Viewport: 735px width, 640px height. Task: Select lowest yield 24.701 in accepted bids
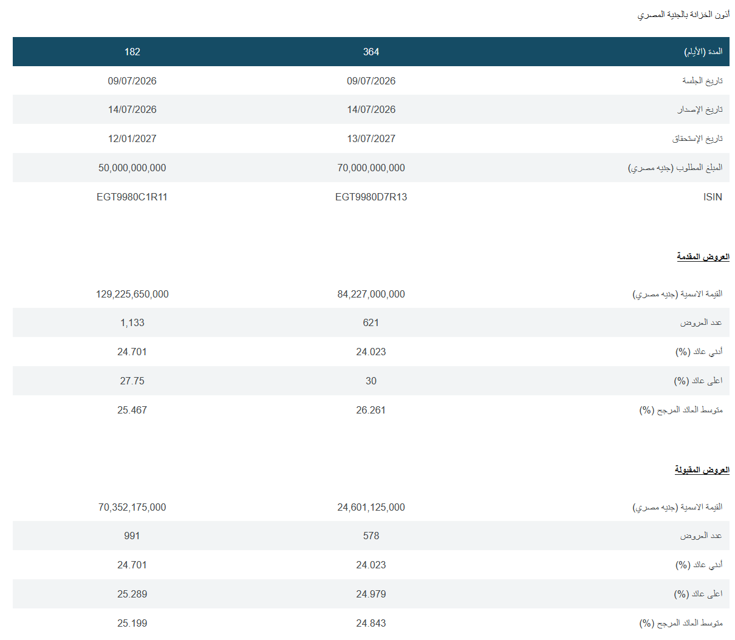132,565
